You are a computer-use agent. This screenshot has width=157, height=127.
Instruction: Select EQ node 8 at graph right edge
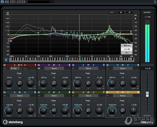click(131, 34)
